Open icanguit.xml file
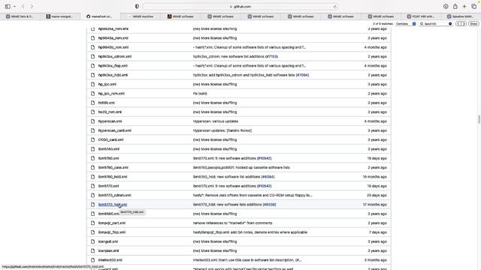The image size is (481, 270). coord(108,241)
